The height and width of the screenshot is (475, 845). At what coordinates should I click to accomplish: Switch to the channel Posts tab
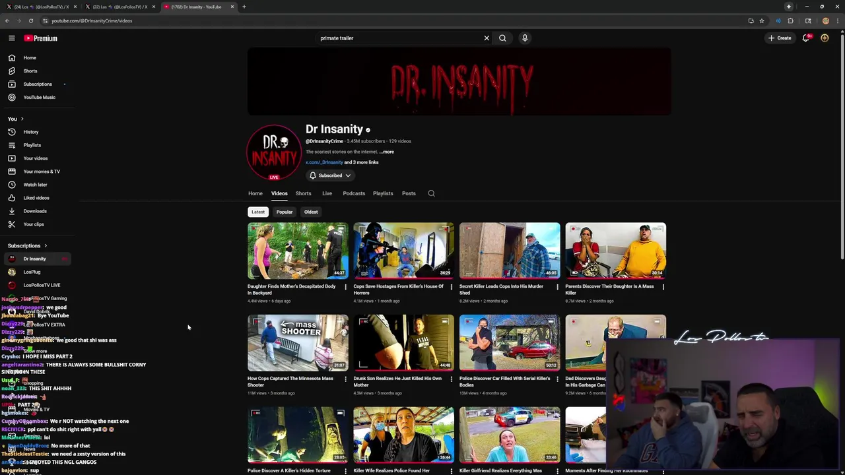(x=409, y=193)
